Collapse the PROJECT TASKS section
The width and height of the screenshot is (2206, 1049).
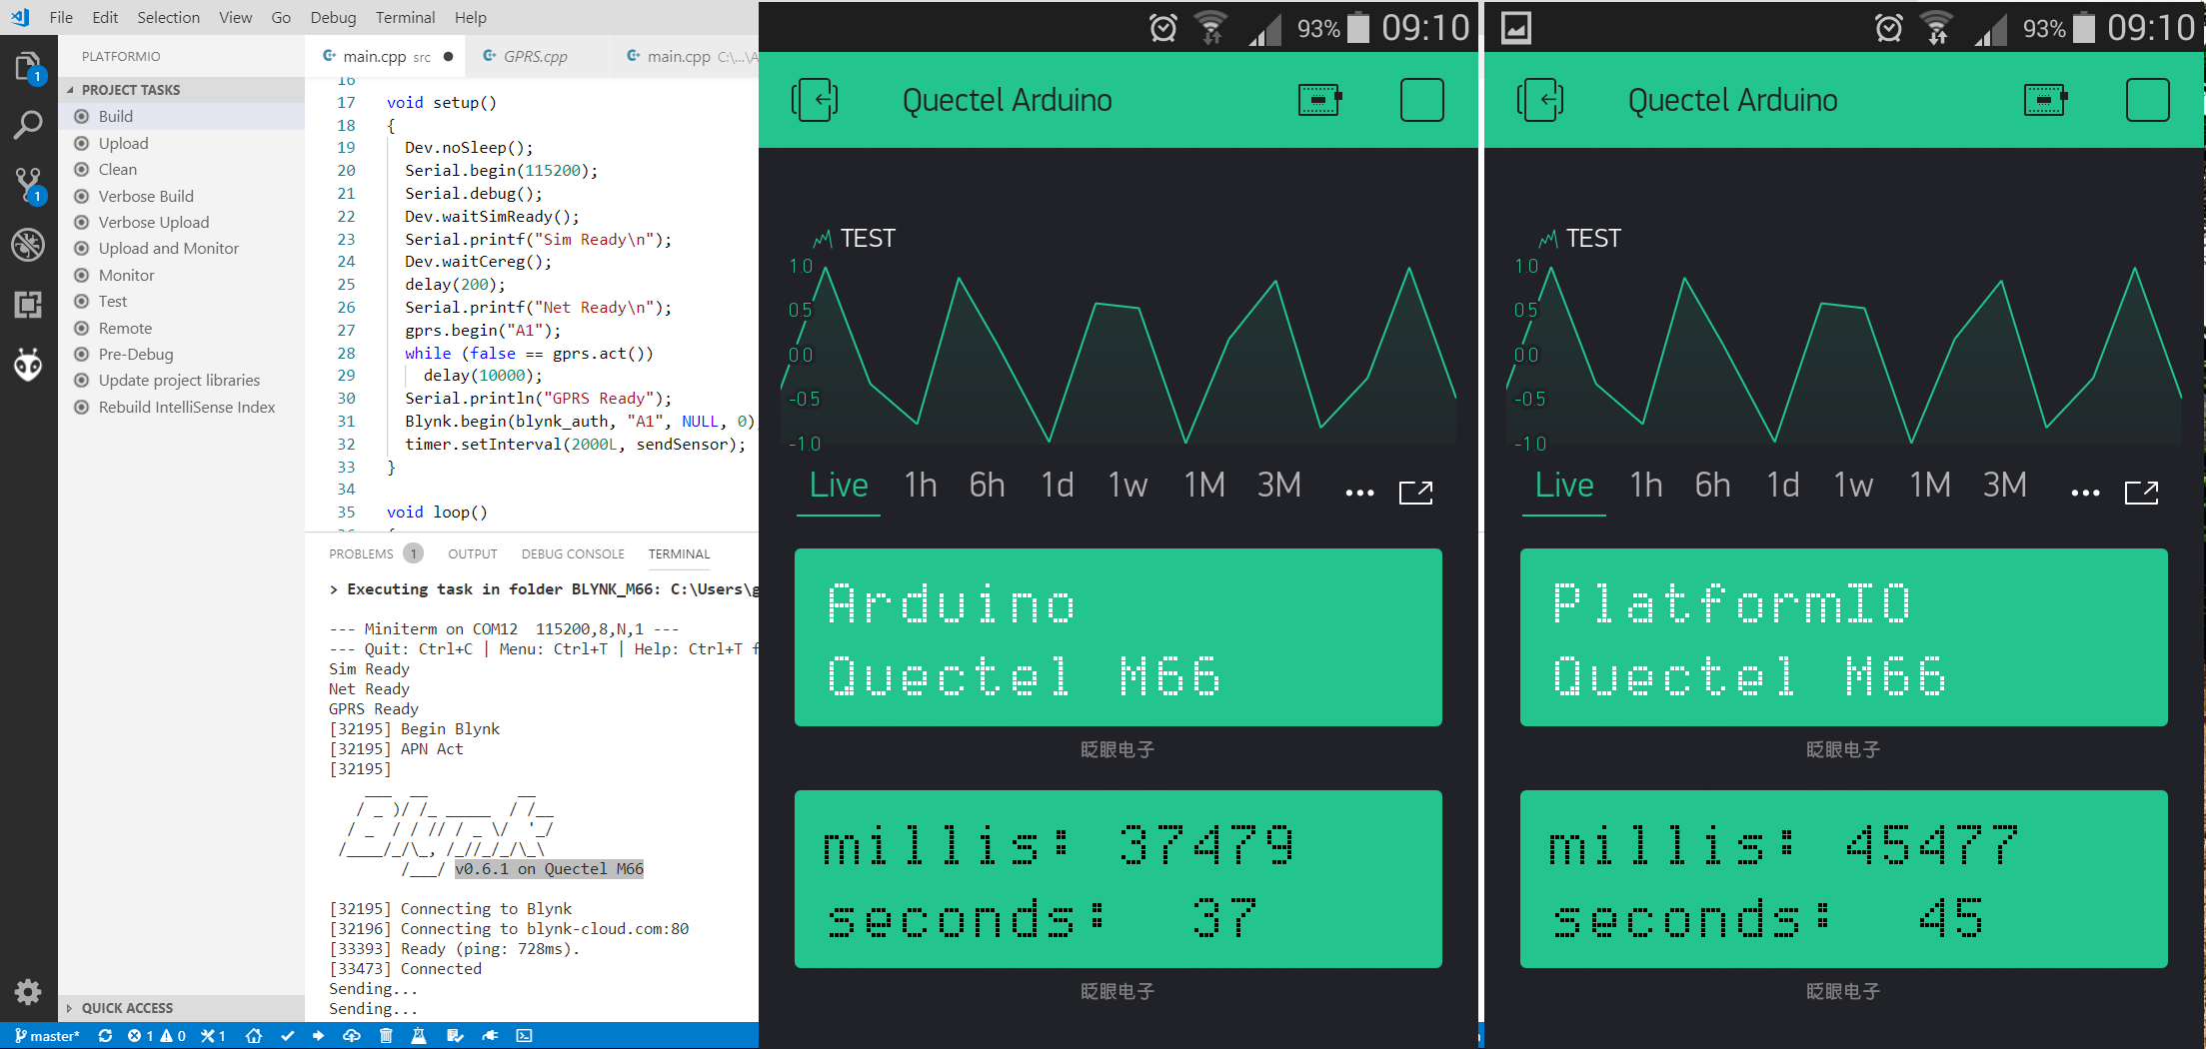click(x=181, y=90)
